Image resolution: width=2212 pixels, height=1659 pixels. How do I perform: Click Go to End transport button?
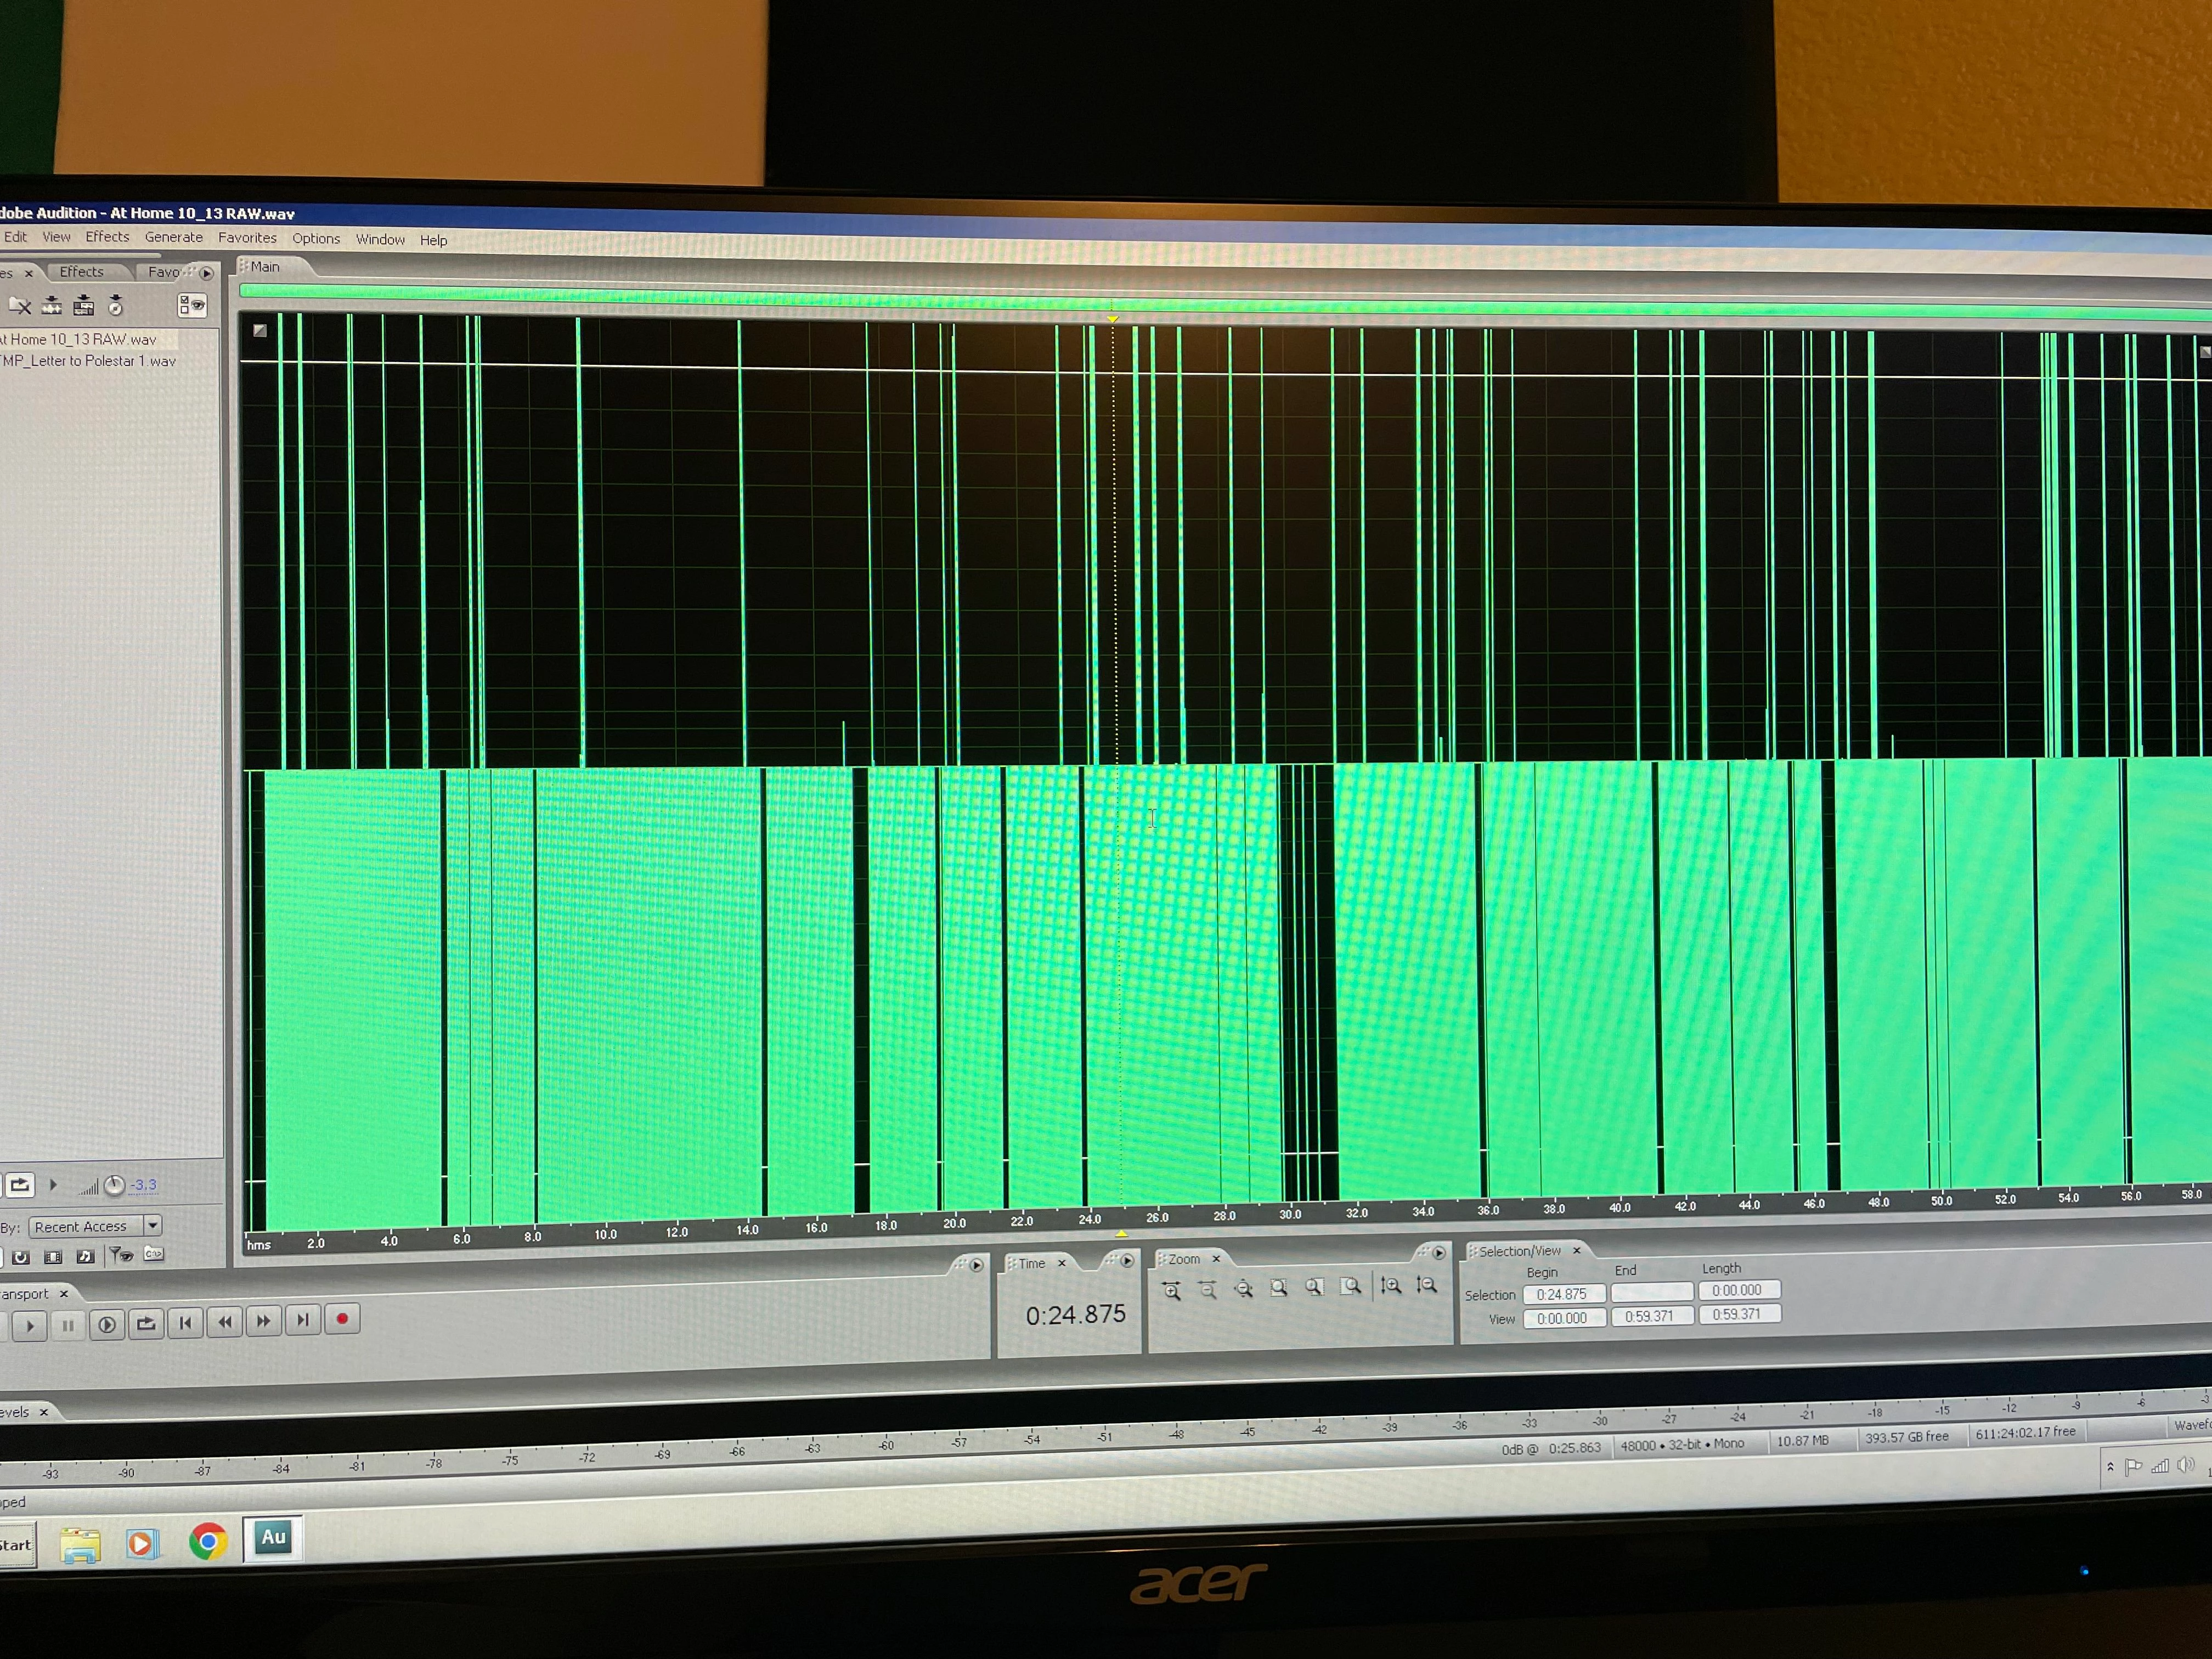[x=302, y=1321]
